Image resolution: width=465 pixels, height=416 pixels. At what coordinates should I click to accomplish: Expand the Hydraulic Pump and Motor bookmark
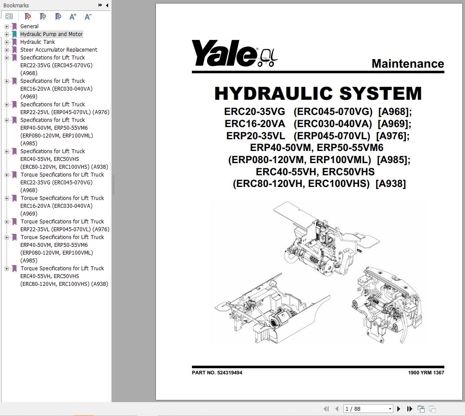coord(7,34)
